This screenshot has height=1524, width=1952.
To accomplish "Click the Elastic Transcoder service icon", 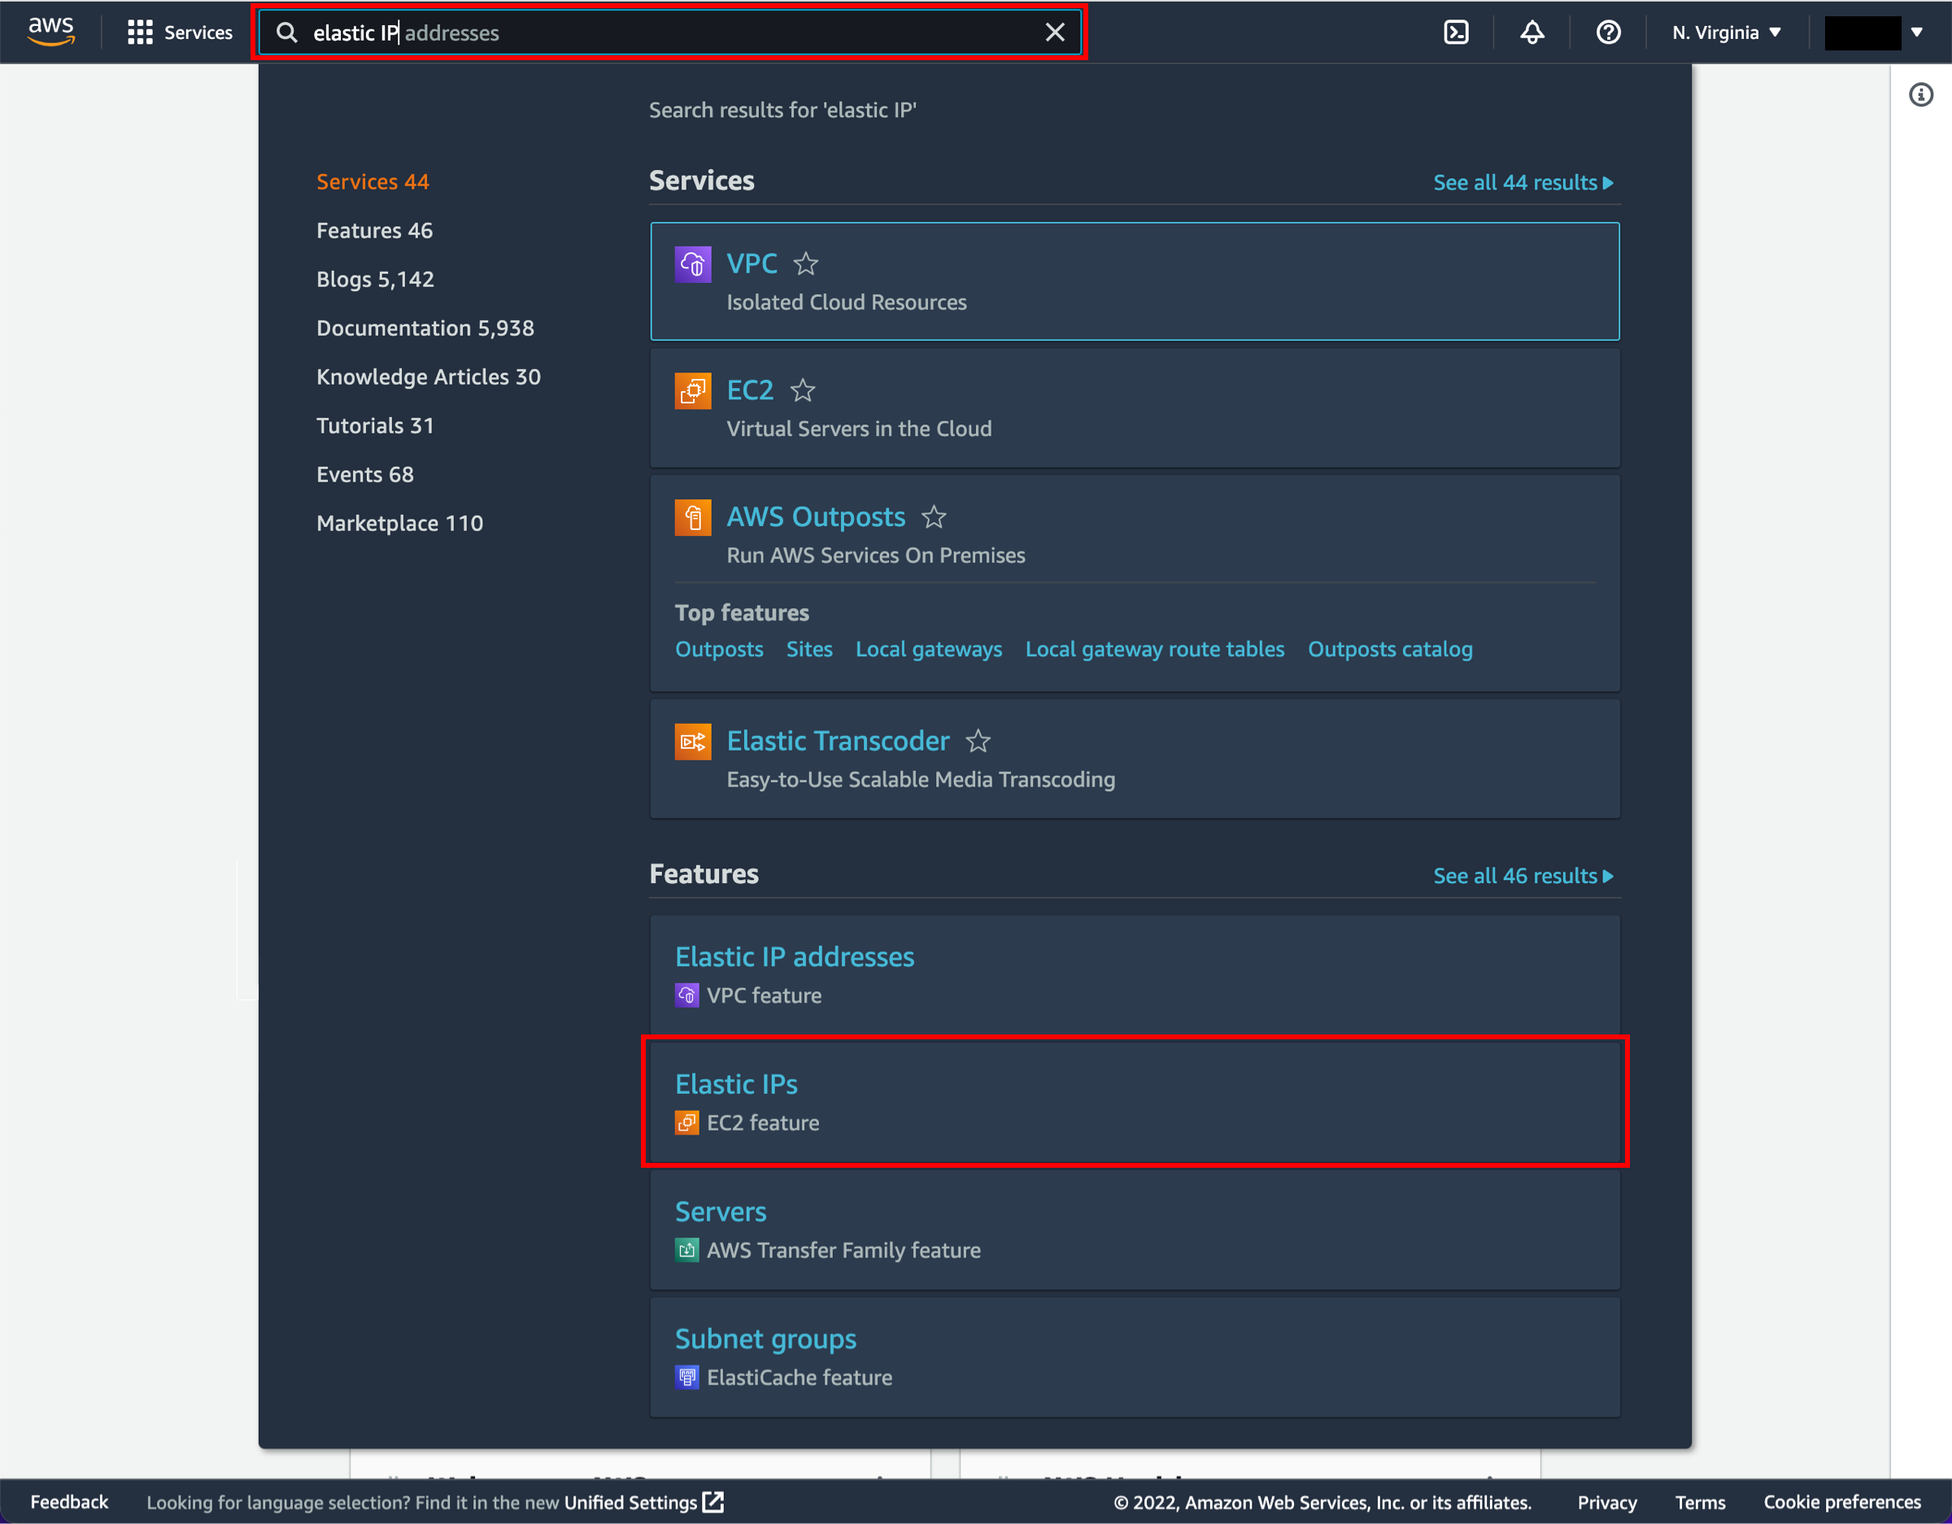I will point(693,742).
